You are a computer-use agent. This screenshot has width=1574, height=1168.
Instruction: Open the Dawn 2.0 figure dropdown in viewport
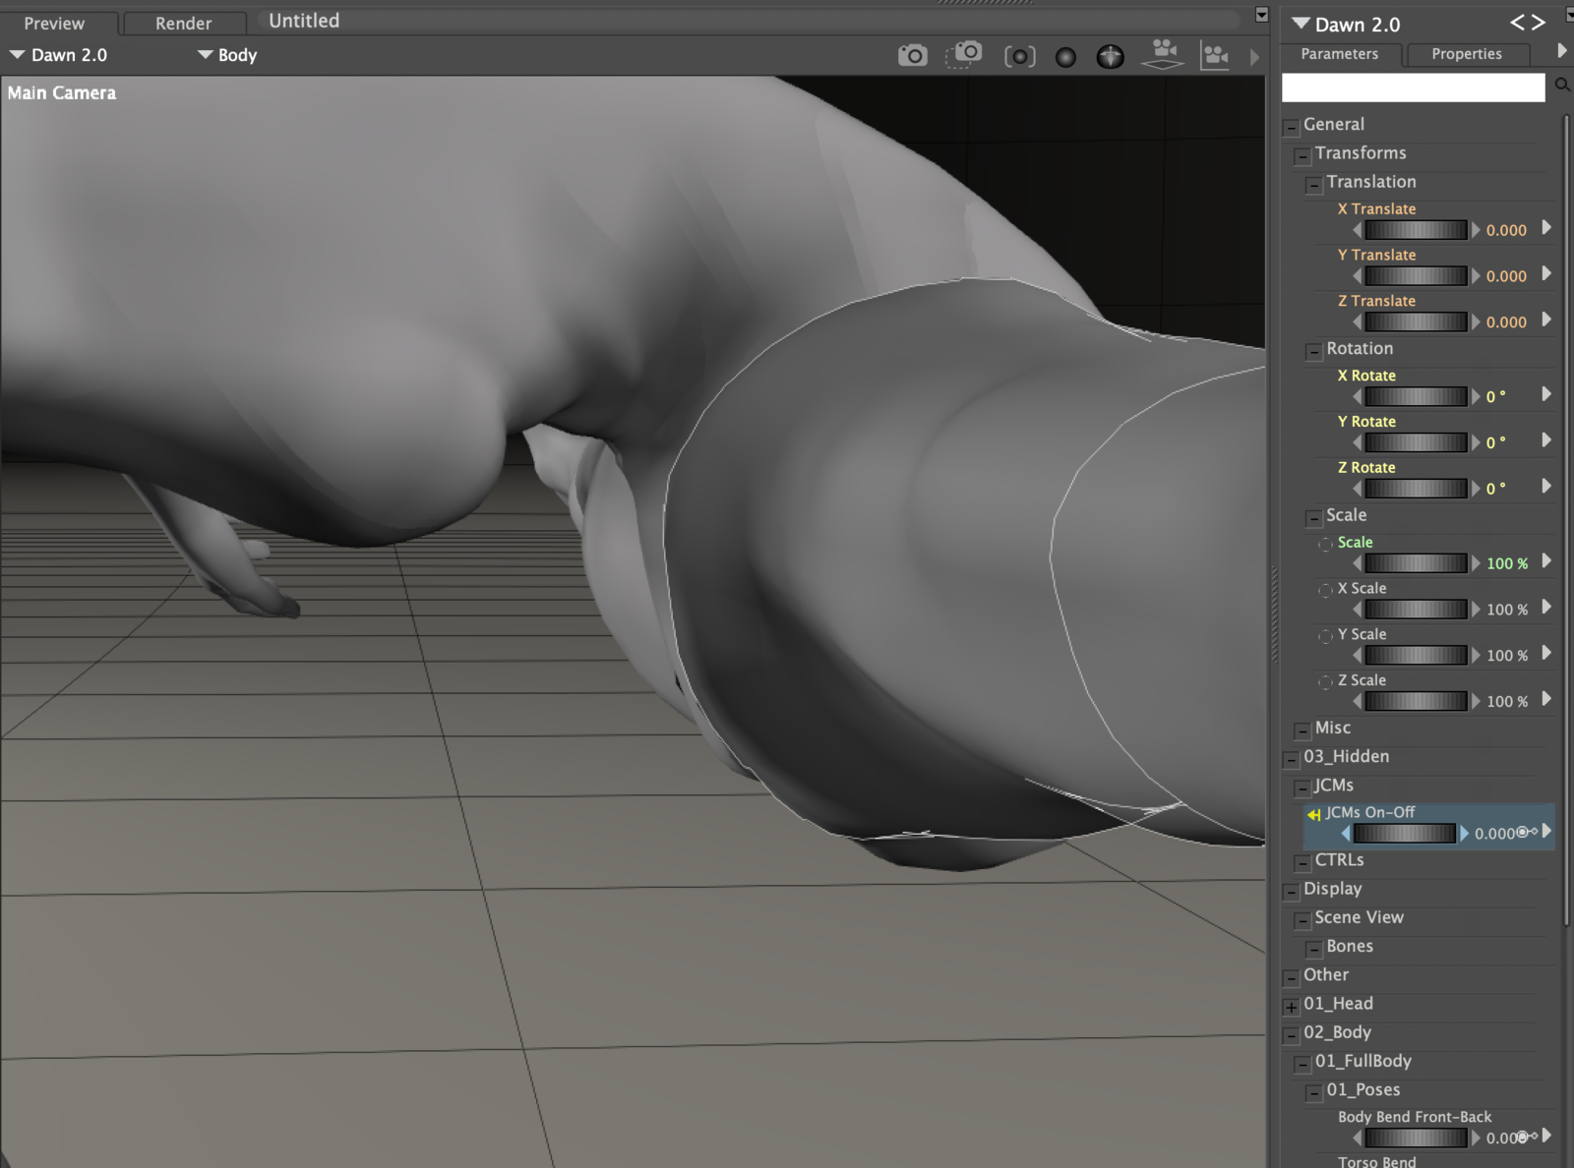click(58, 55)
